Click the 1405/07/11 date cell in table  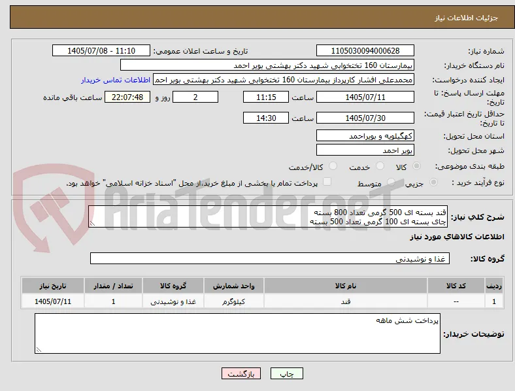point(53,301)
